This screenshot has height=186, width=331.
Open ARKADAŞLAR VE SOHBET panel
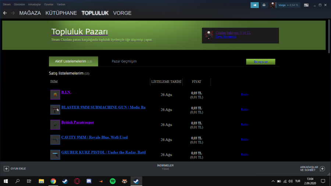pyautogui.click(x=312, y=168)
